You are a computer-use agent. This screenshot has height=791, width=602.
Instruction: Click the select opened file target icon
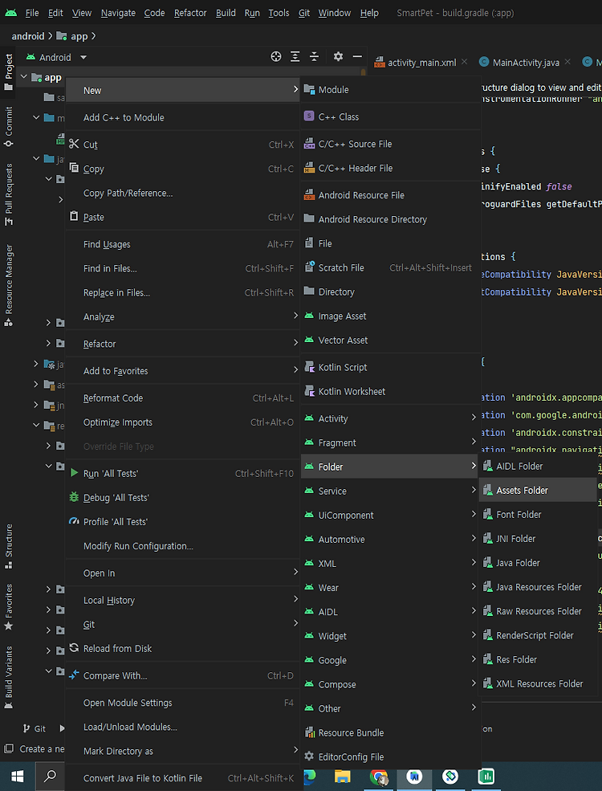click(276, 56)
